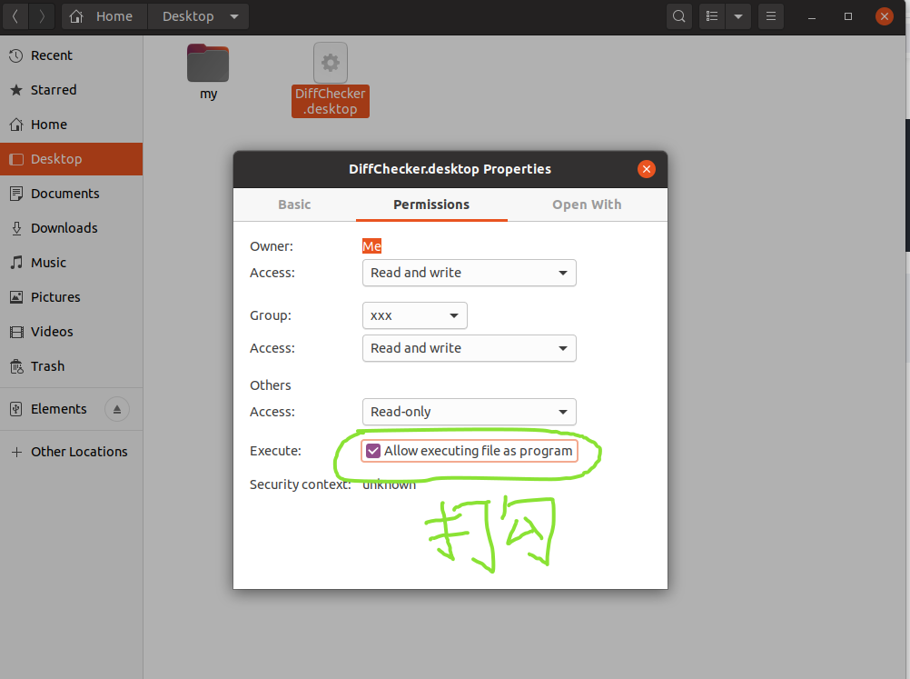Open Other Locations in sidebar
The height and width of the screenshot is (679, 910).
tap(79, 452)
